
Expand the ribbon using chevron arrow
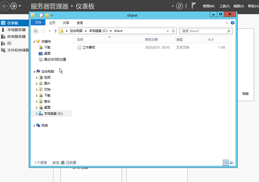pyautogui.click(x=227, y=23)
